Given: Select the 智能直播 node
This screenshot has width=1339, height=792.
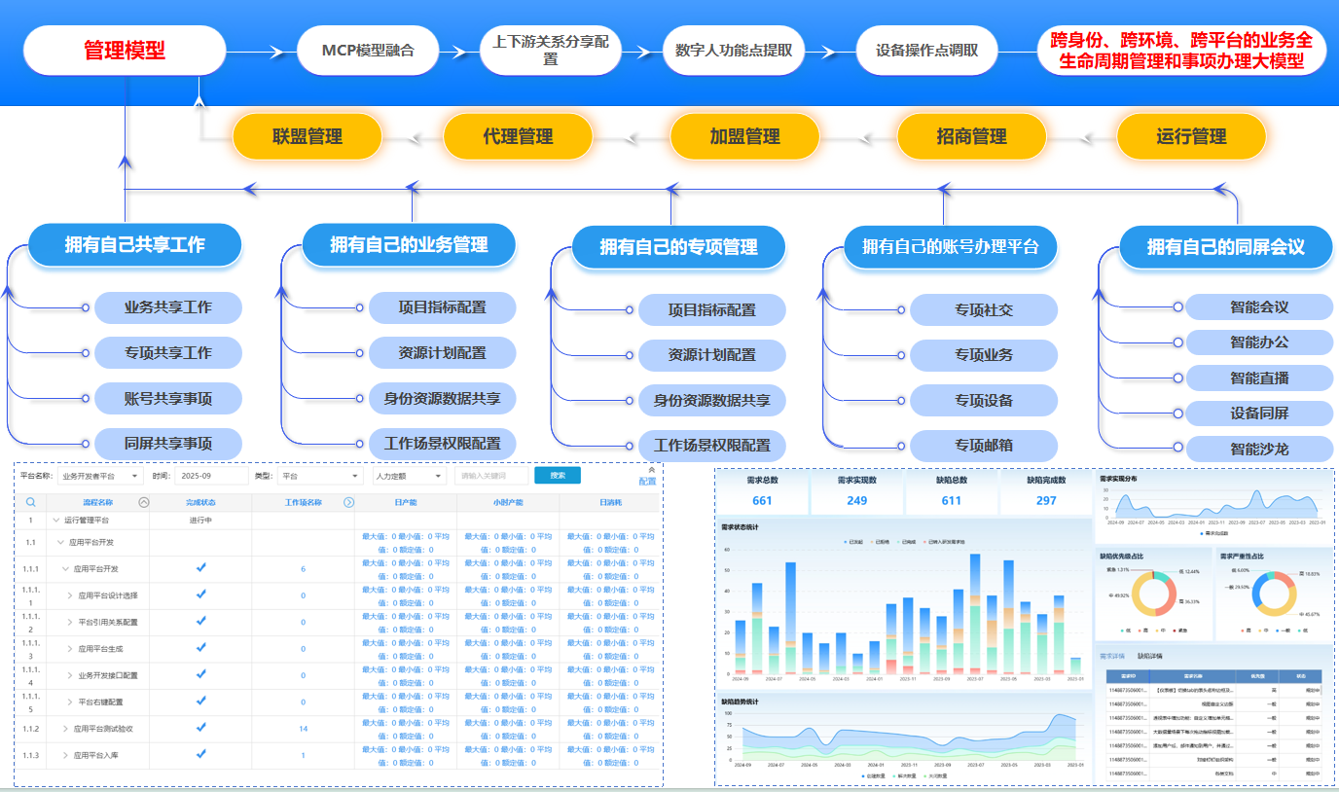Looking at the screenshot, I should click(1258, 378).
